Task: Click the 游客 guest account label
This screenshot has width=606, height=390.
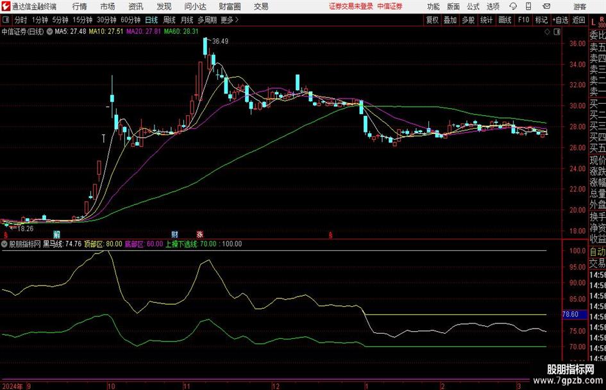Action: (x=579, y=6)
